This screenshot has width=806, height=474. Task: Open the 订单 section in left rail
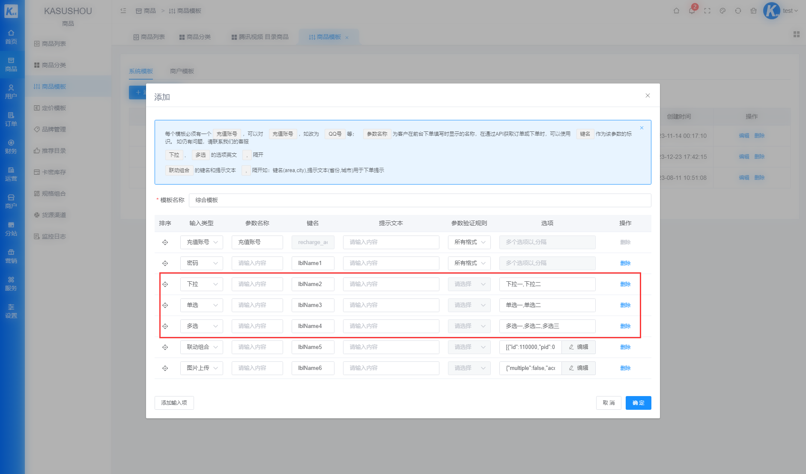point(11,119)
